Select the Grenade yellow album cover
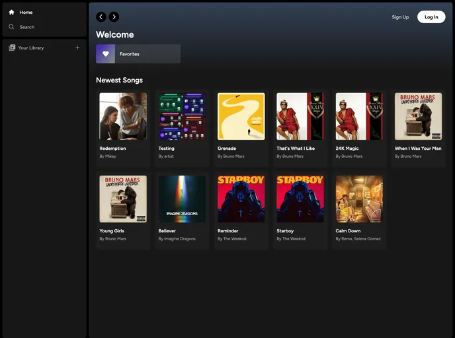 click(241, 116)
